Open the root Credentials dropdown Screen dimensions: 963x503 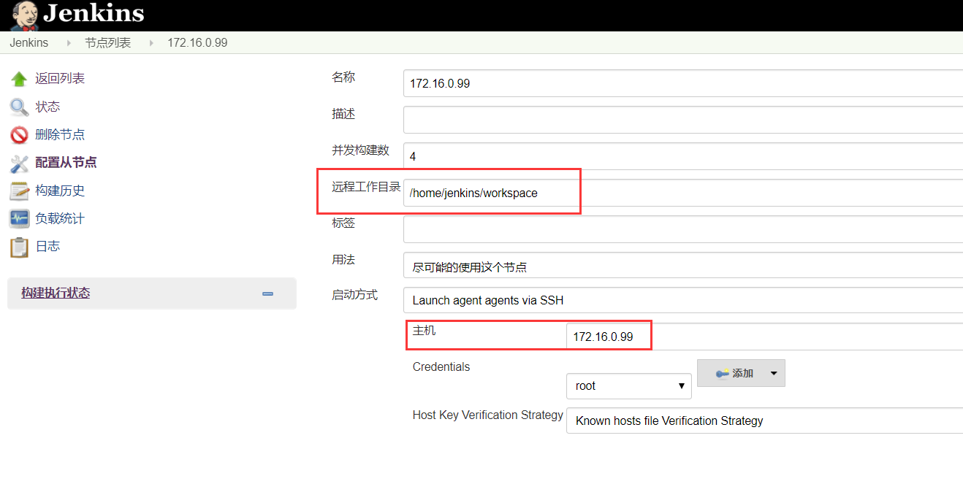(628, 386)
